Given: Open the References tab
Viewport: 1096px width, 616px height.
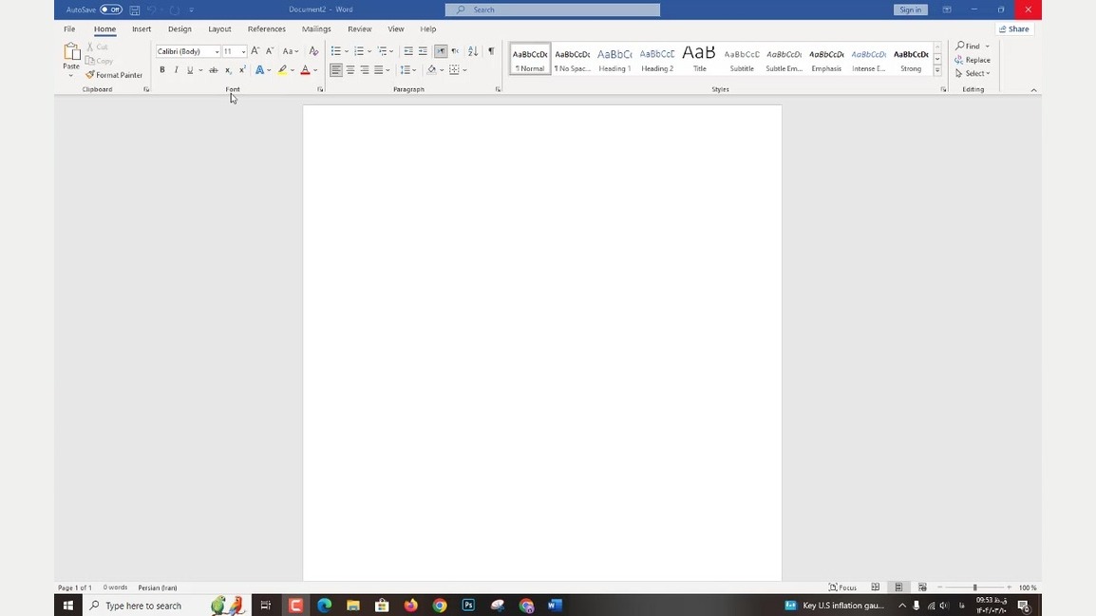Looking at the screenshot, I should click(266, 29).
